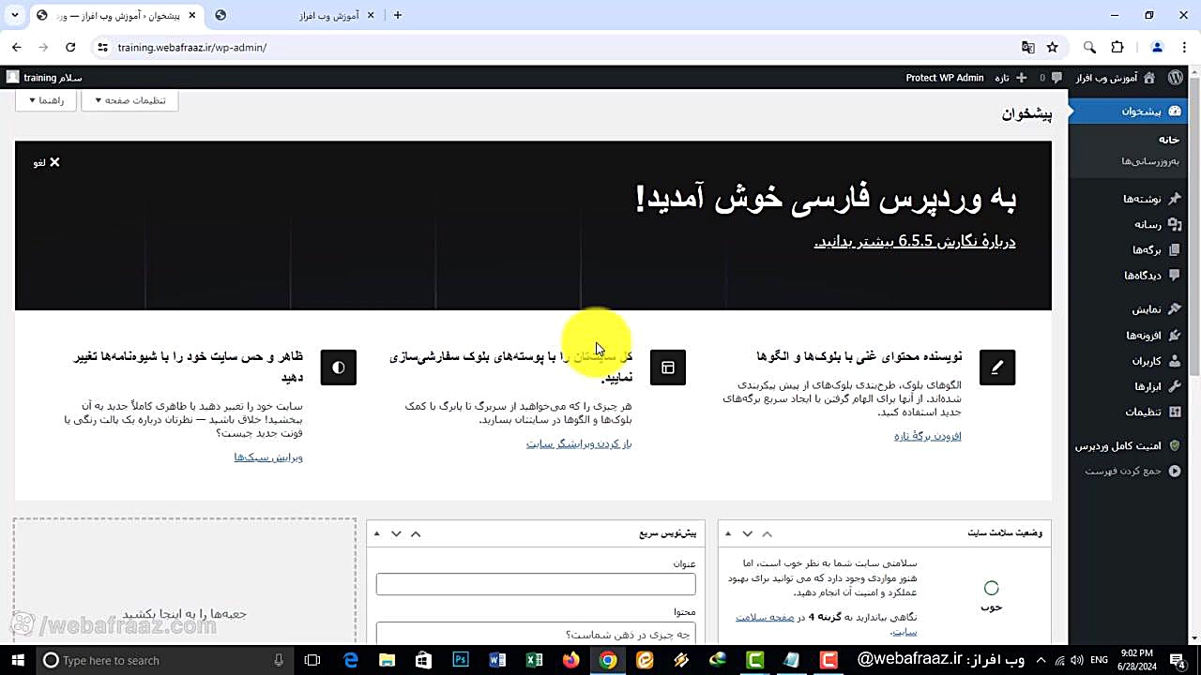1201x675 pixels.
Task: Expand the راهنما help dropdown
Action: point(45,100)
